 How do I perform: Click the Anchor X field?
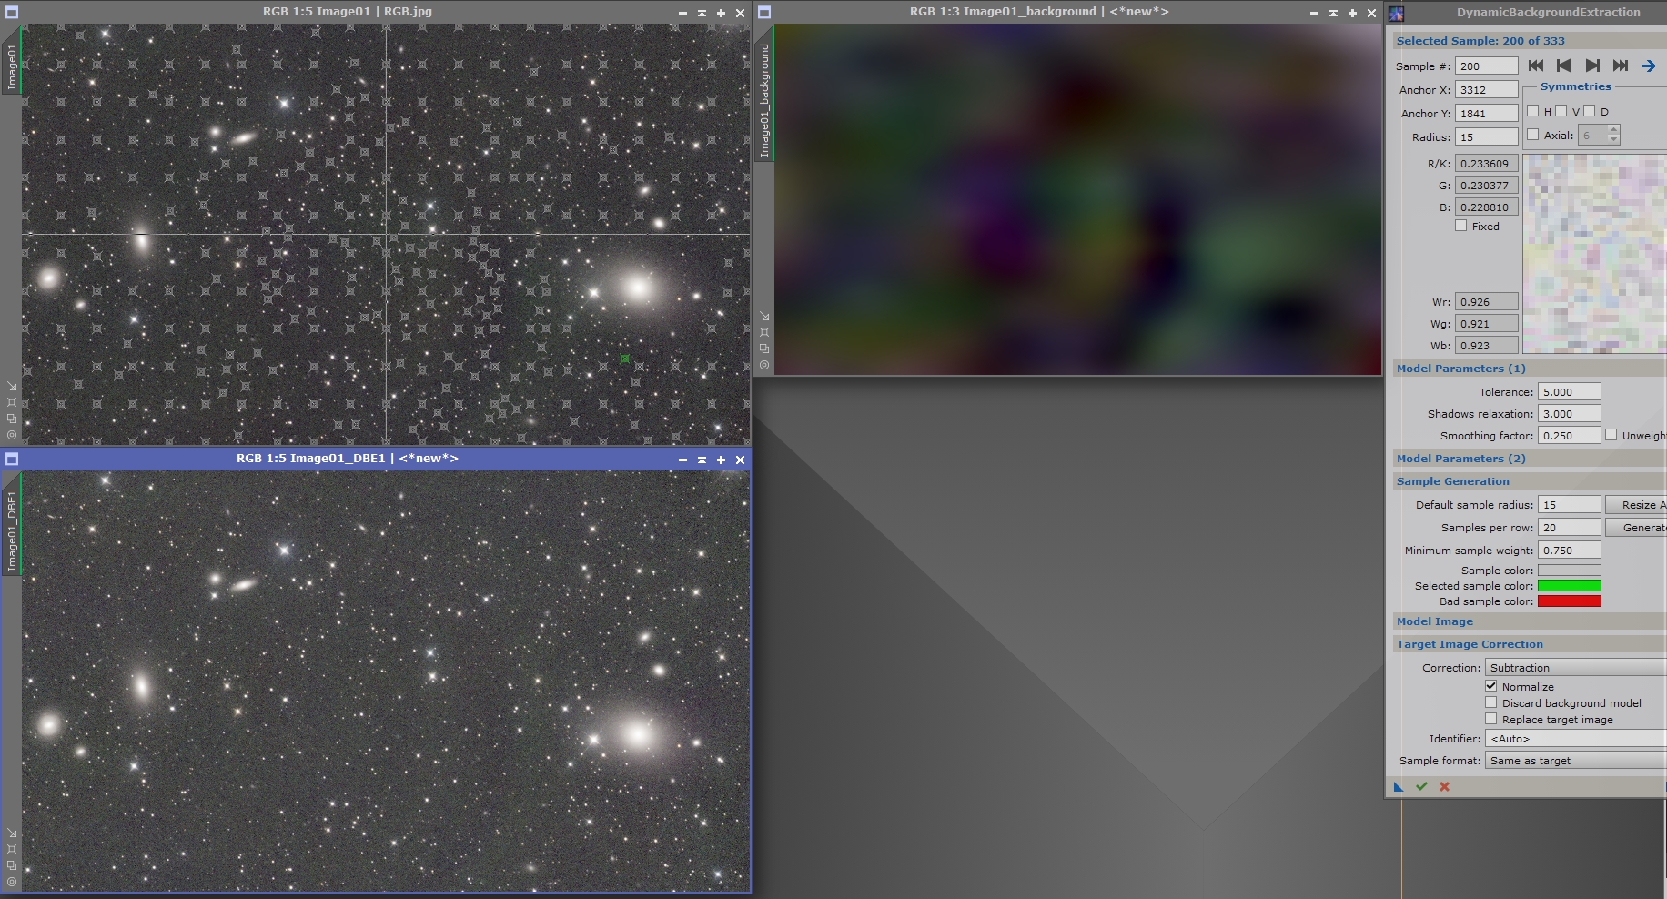(1487, 89)
